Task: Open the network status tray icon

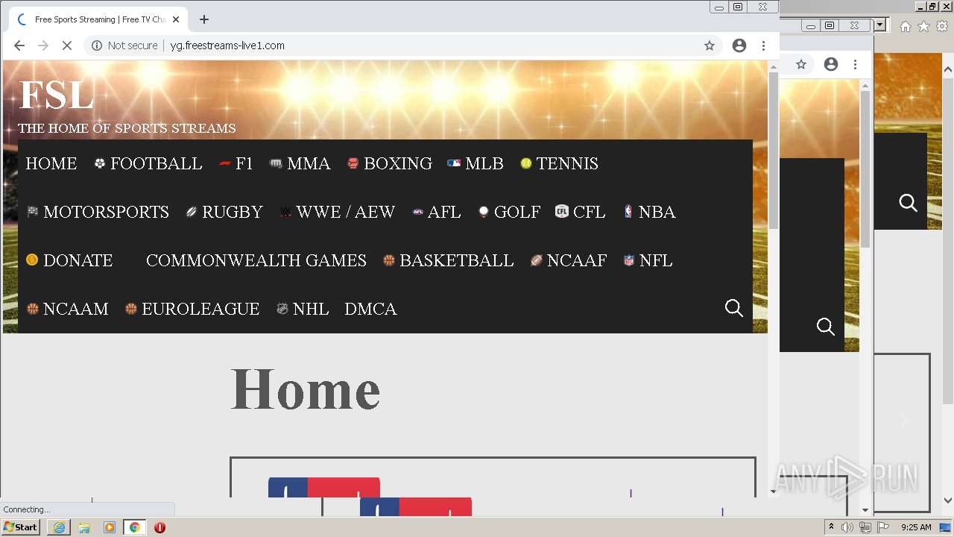Action: 865,527
